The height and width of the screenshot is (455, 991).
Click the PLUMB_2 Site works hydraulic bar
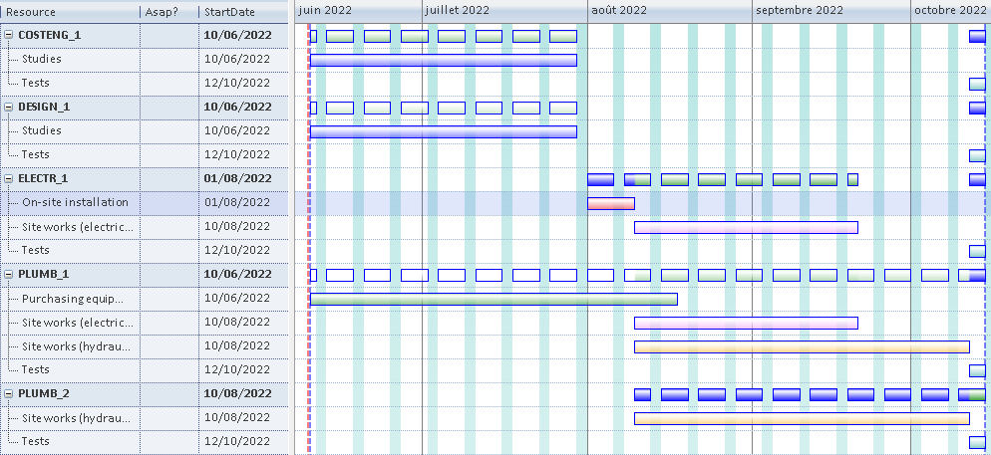801,418
